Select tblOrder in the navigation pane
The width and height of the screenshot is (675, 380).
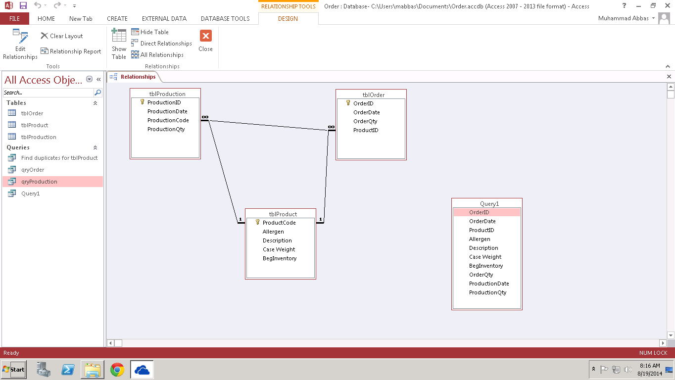[52, 113]
